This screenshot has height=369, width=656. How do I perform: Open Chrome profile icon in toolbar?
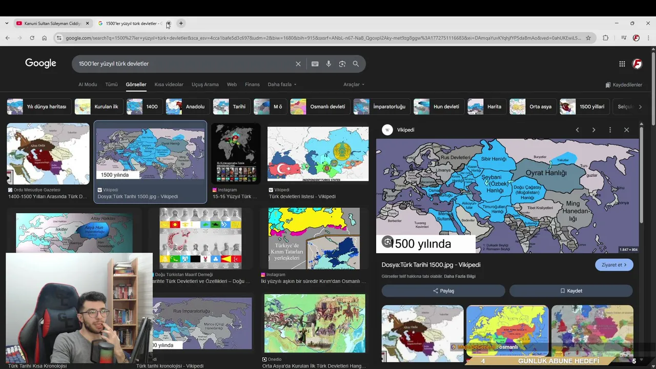(x=636, y=38)
